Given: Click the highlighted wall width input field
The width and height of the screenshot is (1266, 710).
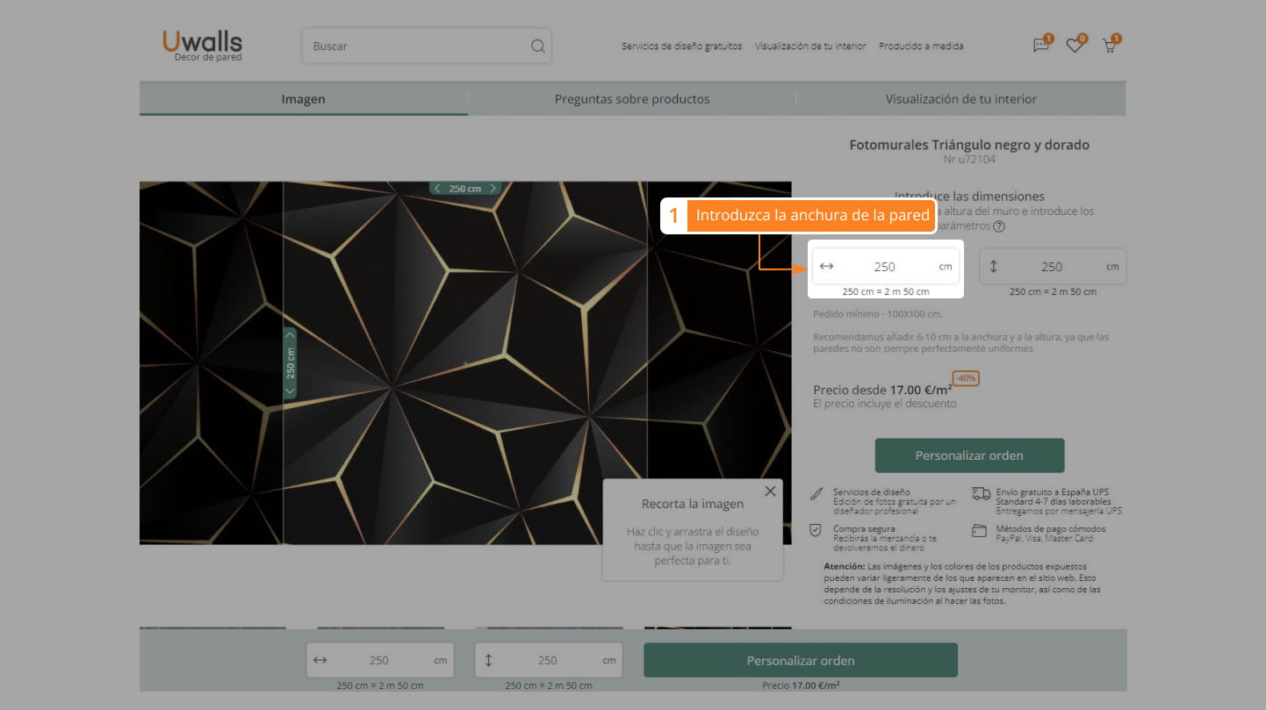Looking at the screenshot, I should click(884, 267).
